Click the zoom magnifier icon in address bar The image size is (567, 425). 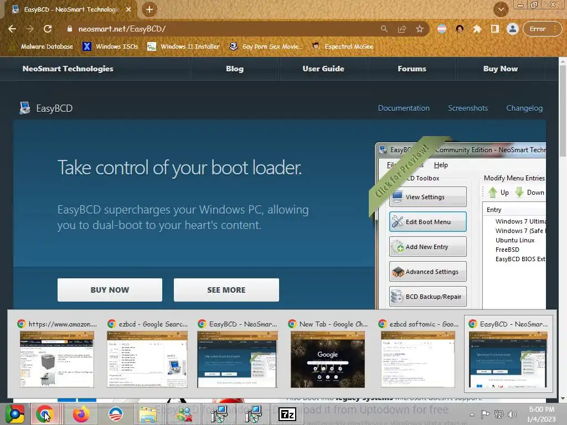384,29
